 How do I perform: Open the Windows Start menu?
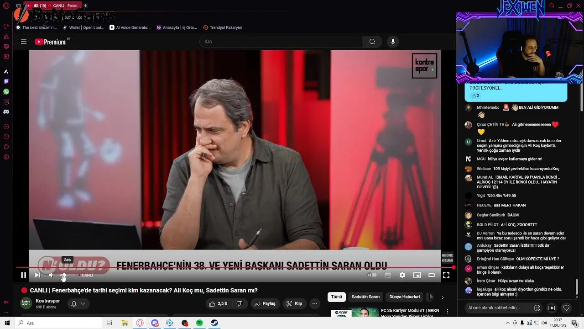point(7,323)
